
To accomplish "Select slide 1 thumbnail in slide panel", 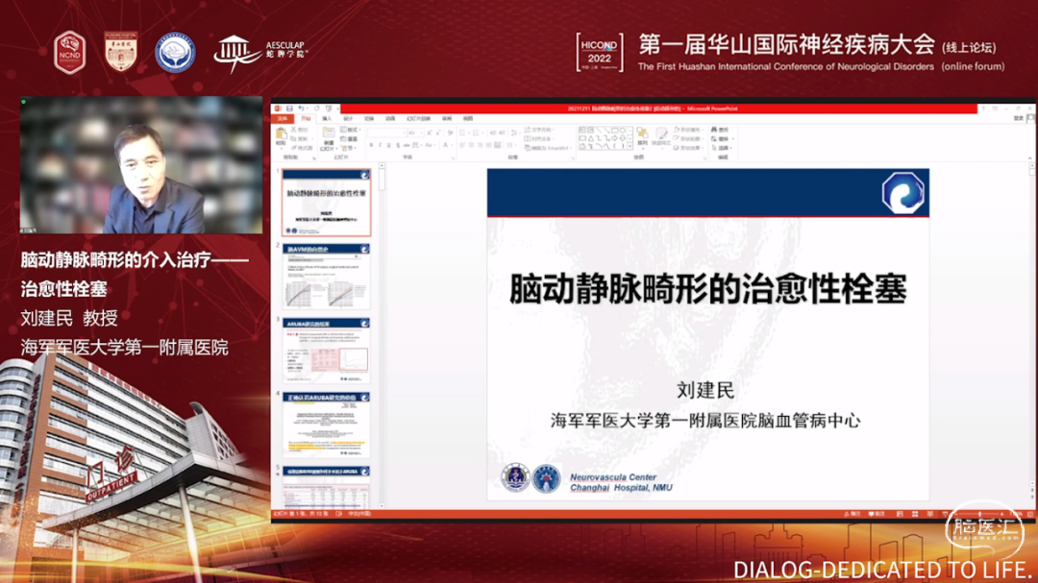I will click(327, 203).
